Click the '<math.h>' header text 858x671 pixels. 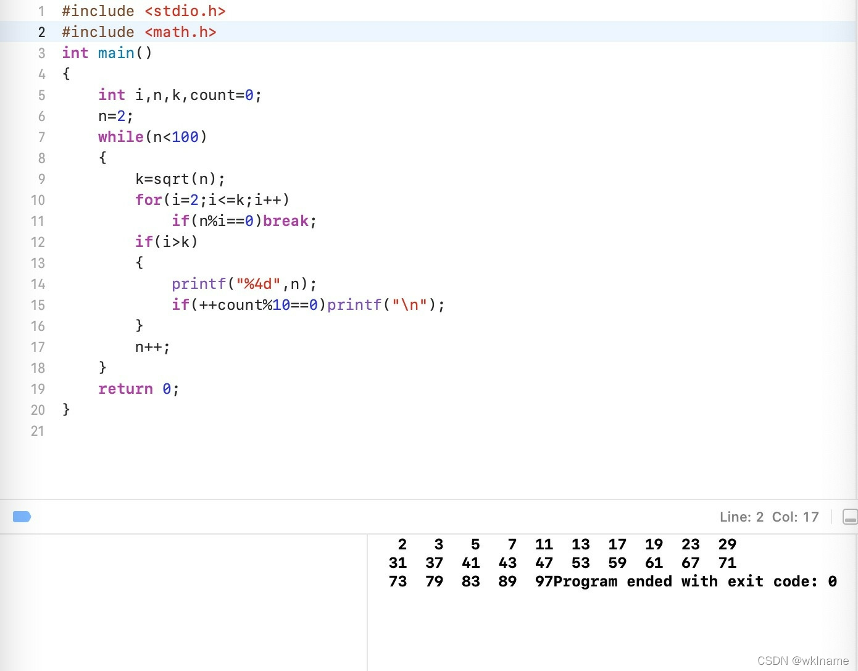181,32
